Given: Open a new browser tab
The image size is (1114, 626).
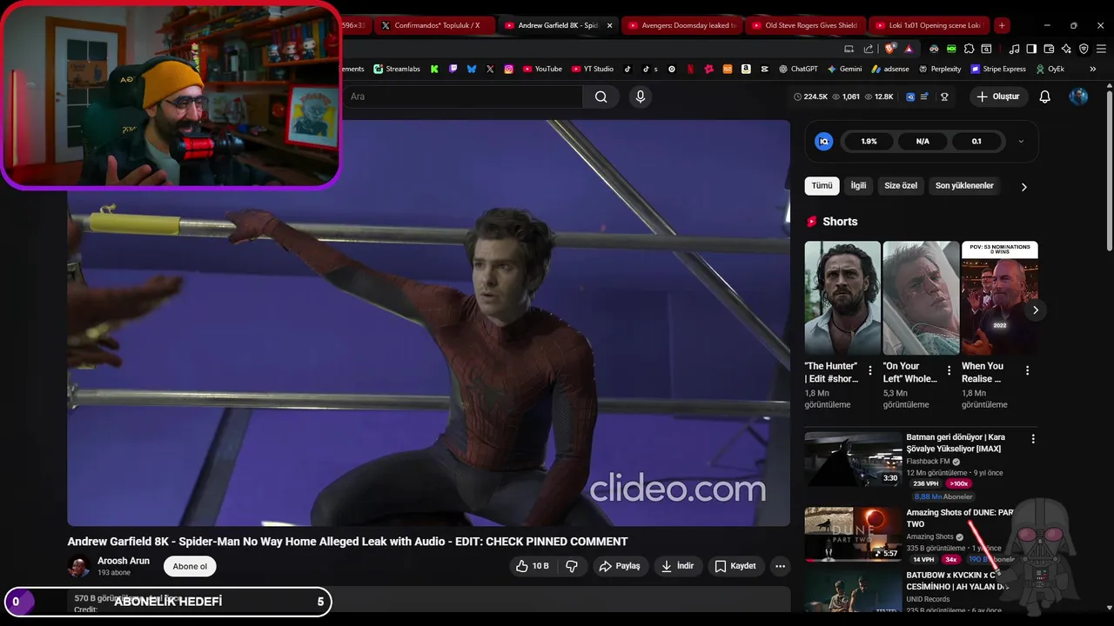Looking at the screenshot, I should tap(1002, 25).
